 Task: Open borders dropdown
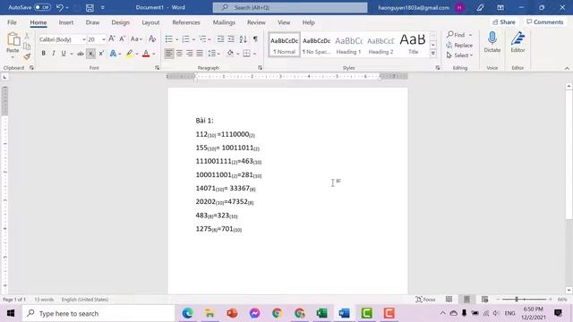coord(254,54)
